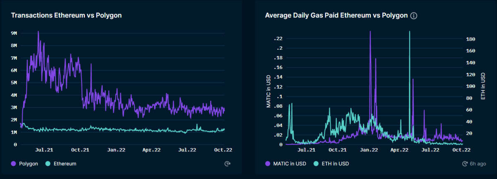Click the Apr.22 label on Transactions chart
Viewport: 497px width, 179px height.
pos(151,150)
